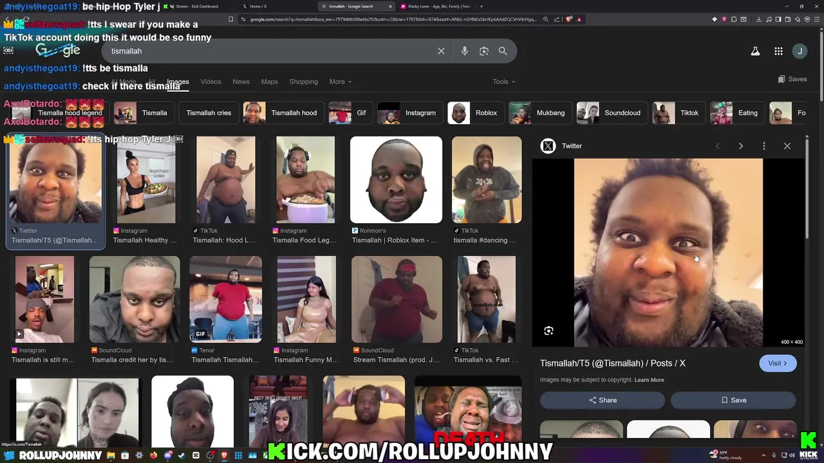Open Brave Wallet icon
Viewport: 824px width, 463px height.
(x=788, y=19)
